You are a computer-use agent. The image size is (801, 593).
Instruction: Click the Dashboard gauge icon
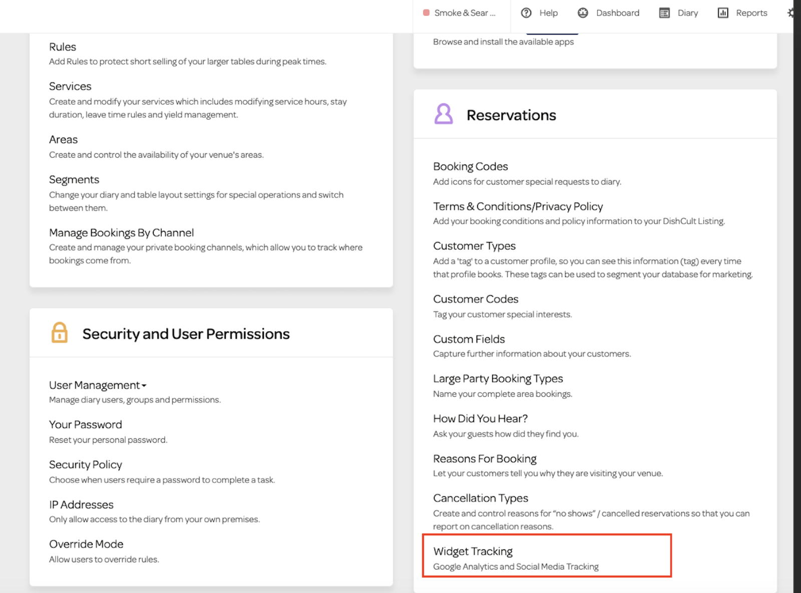click(x=583, y=13)
